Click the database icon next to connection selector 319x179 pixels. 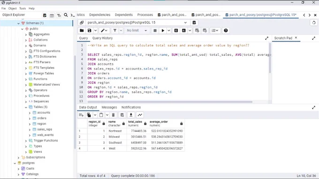point(194,22)
